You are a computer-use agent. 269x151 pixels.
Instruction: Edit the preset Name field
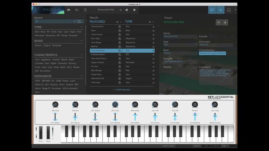(x=180, y=36)
